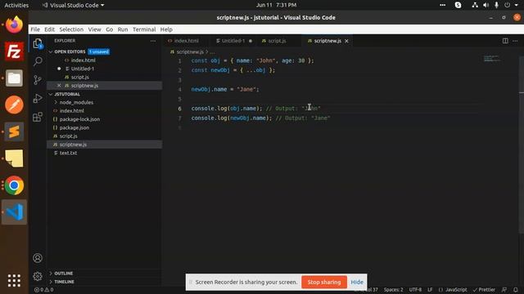Image resolution: width=524 pixels, height=294 pixels.
Task: Expand the node_modules folder
Action: pos(76,103)
